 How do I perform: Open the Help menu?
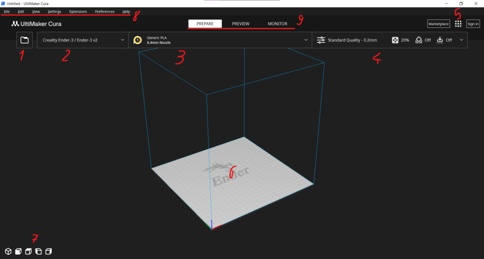[x=126, y=11]
